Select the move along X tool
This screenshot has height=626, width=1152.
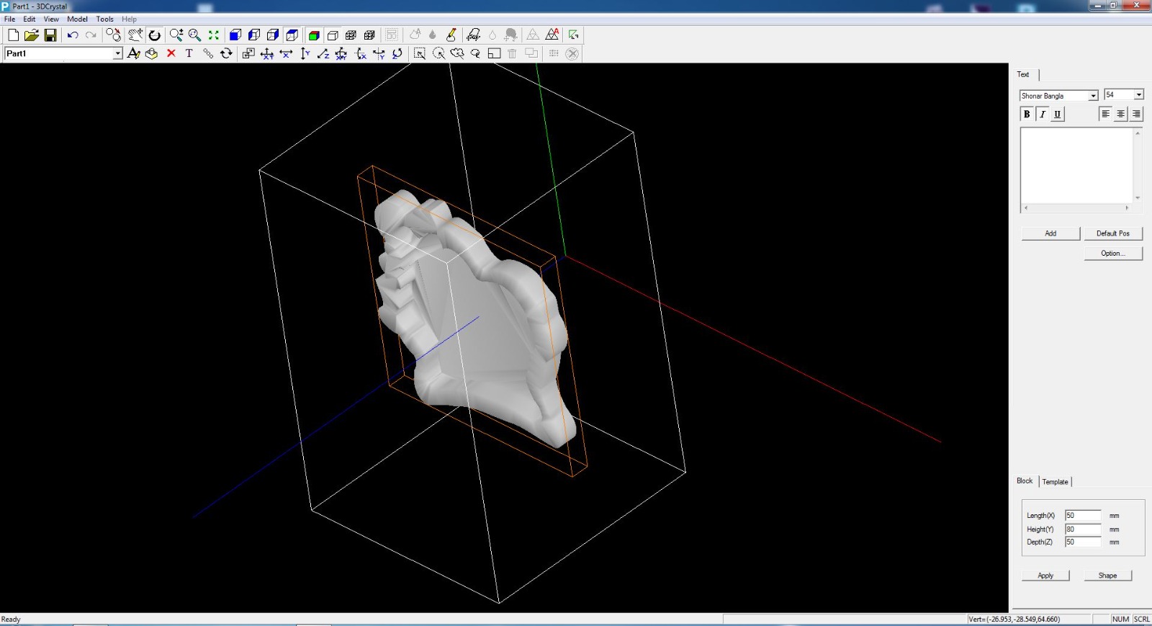[x=286, y=53]
